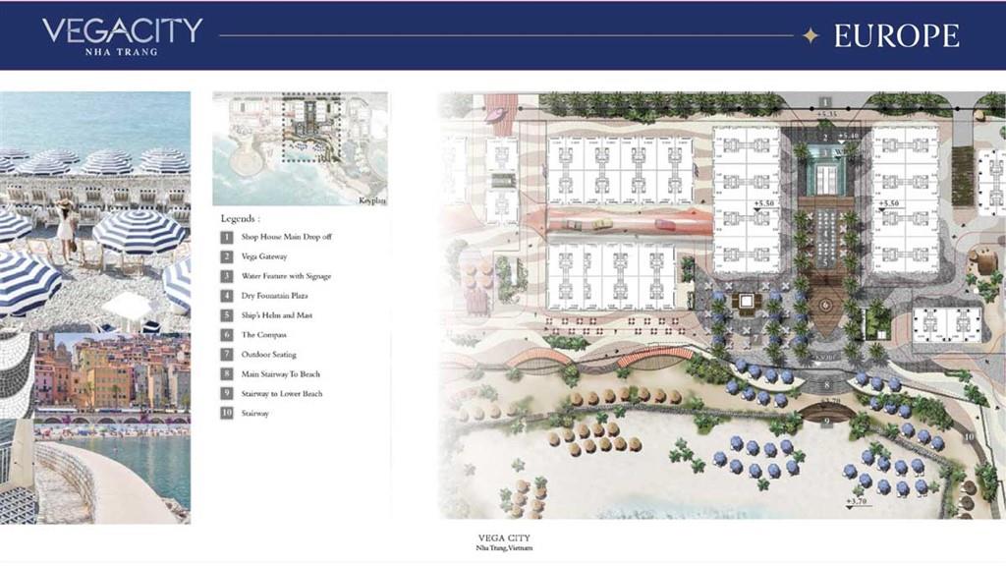Select 'Stairway to Lower Beach' legend text
The image size is (1006, 566).
282,393
